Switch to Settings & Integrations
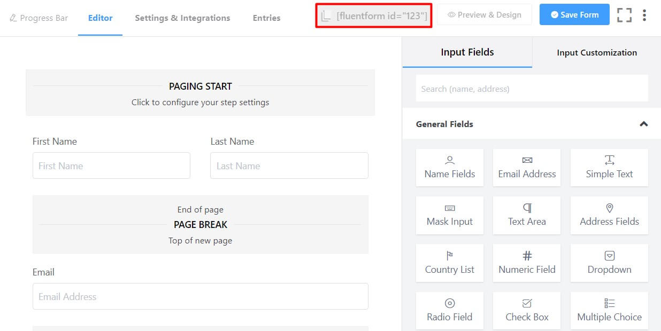 click(182, 18)
